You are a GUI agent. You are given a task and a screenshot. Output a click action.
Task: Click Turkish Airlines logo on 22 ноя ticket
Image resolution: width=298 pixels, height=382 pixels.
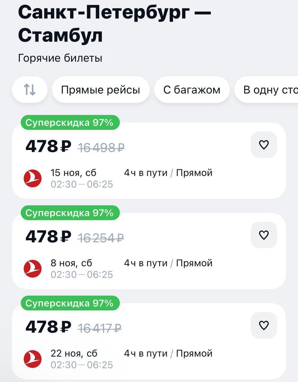click(33, 359)
